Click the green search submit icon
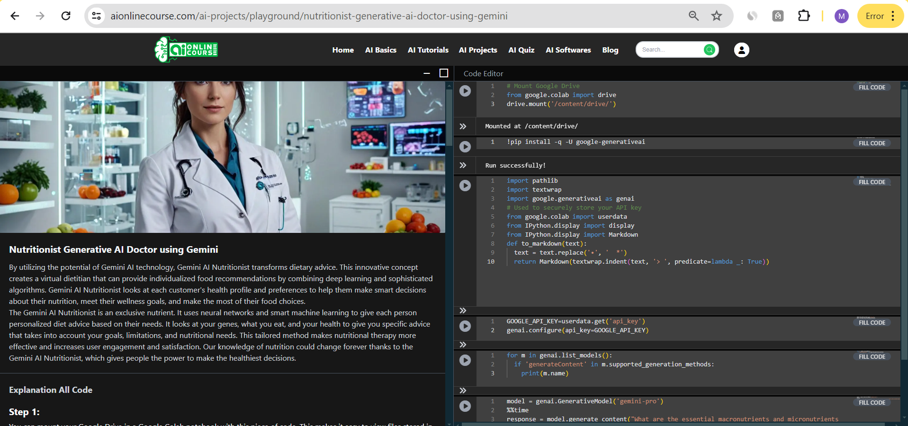The height and width of the screenshot is (426, 908). (709, 50)
